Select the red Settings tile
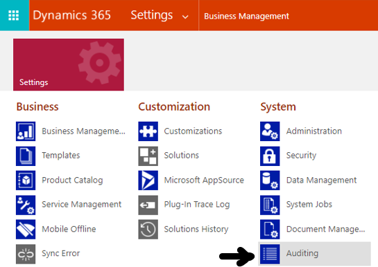The height and width of the screenshot is (267, 378). 69,64
